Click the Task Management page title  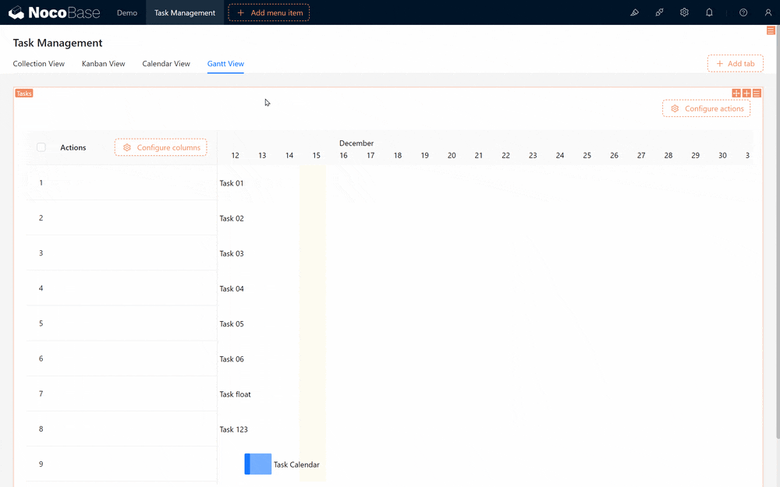pos(58,43)
